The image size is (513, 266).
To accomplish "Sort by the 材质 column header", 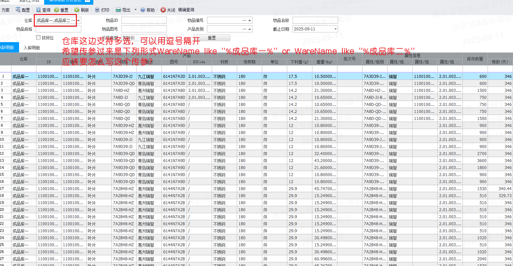I will (224, 62).
